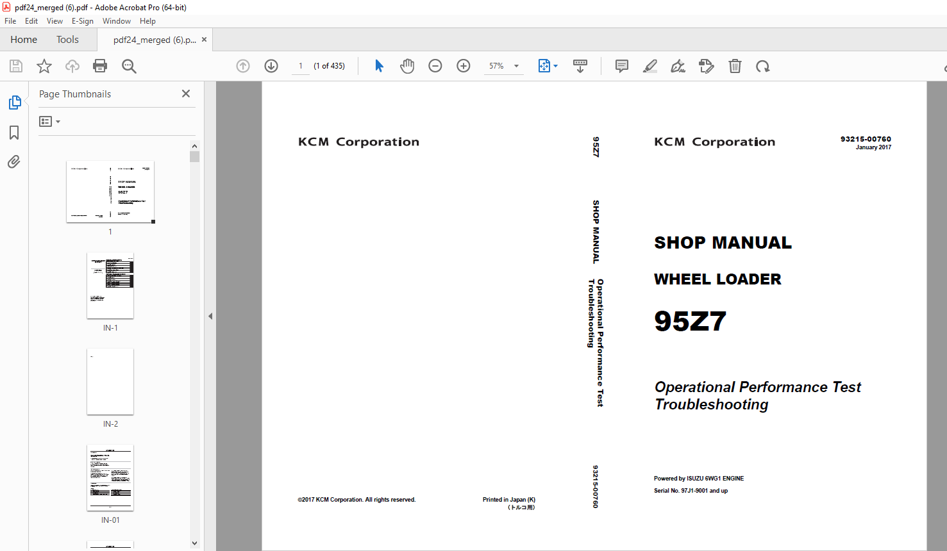This screenshot has width=947, height=551.
Task: Click the thumbnails scrollbar thumb
Action: [195, 157]
